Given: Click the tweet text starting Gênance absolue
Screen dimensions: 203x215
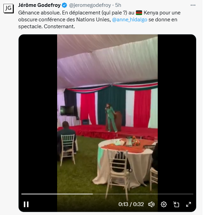Looking at the screenshot, I should [99, 20].
